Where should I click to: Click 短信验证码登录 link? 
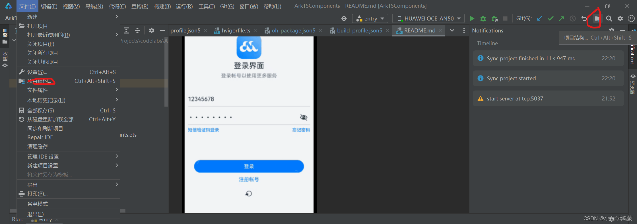(203, 130)
